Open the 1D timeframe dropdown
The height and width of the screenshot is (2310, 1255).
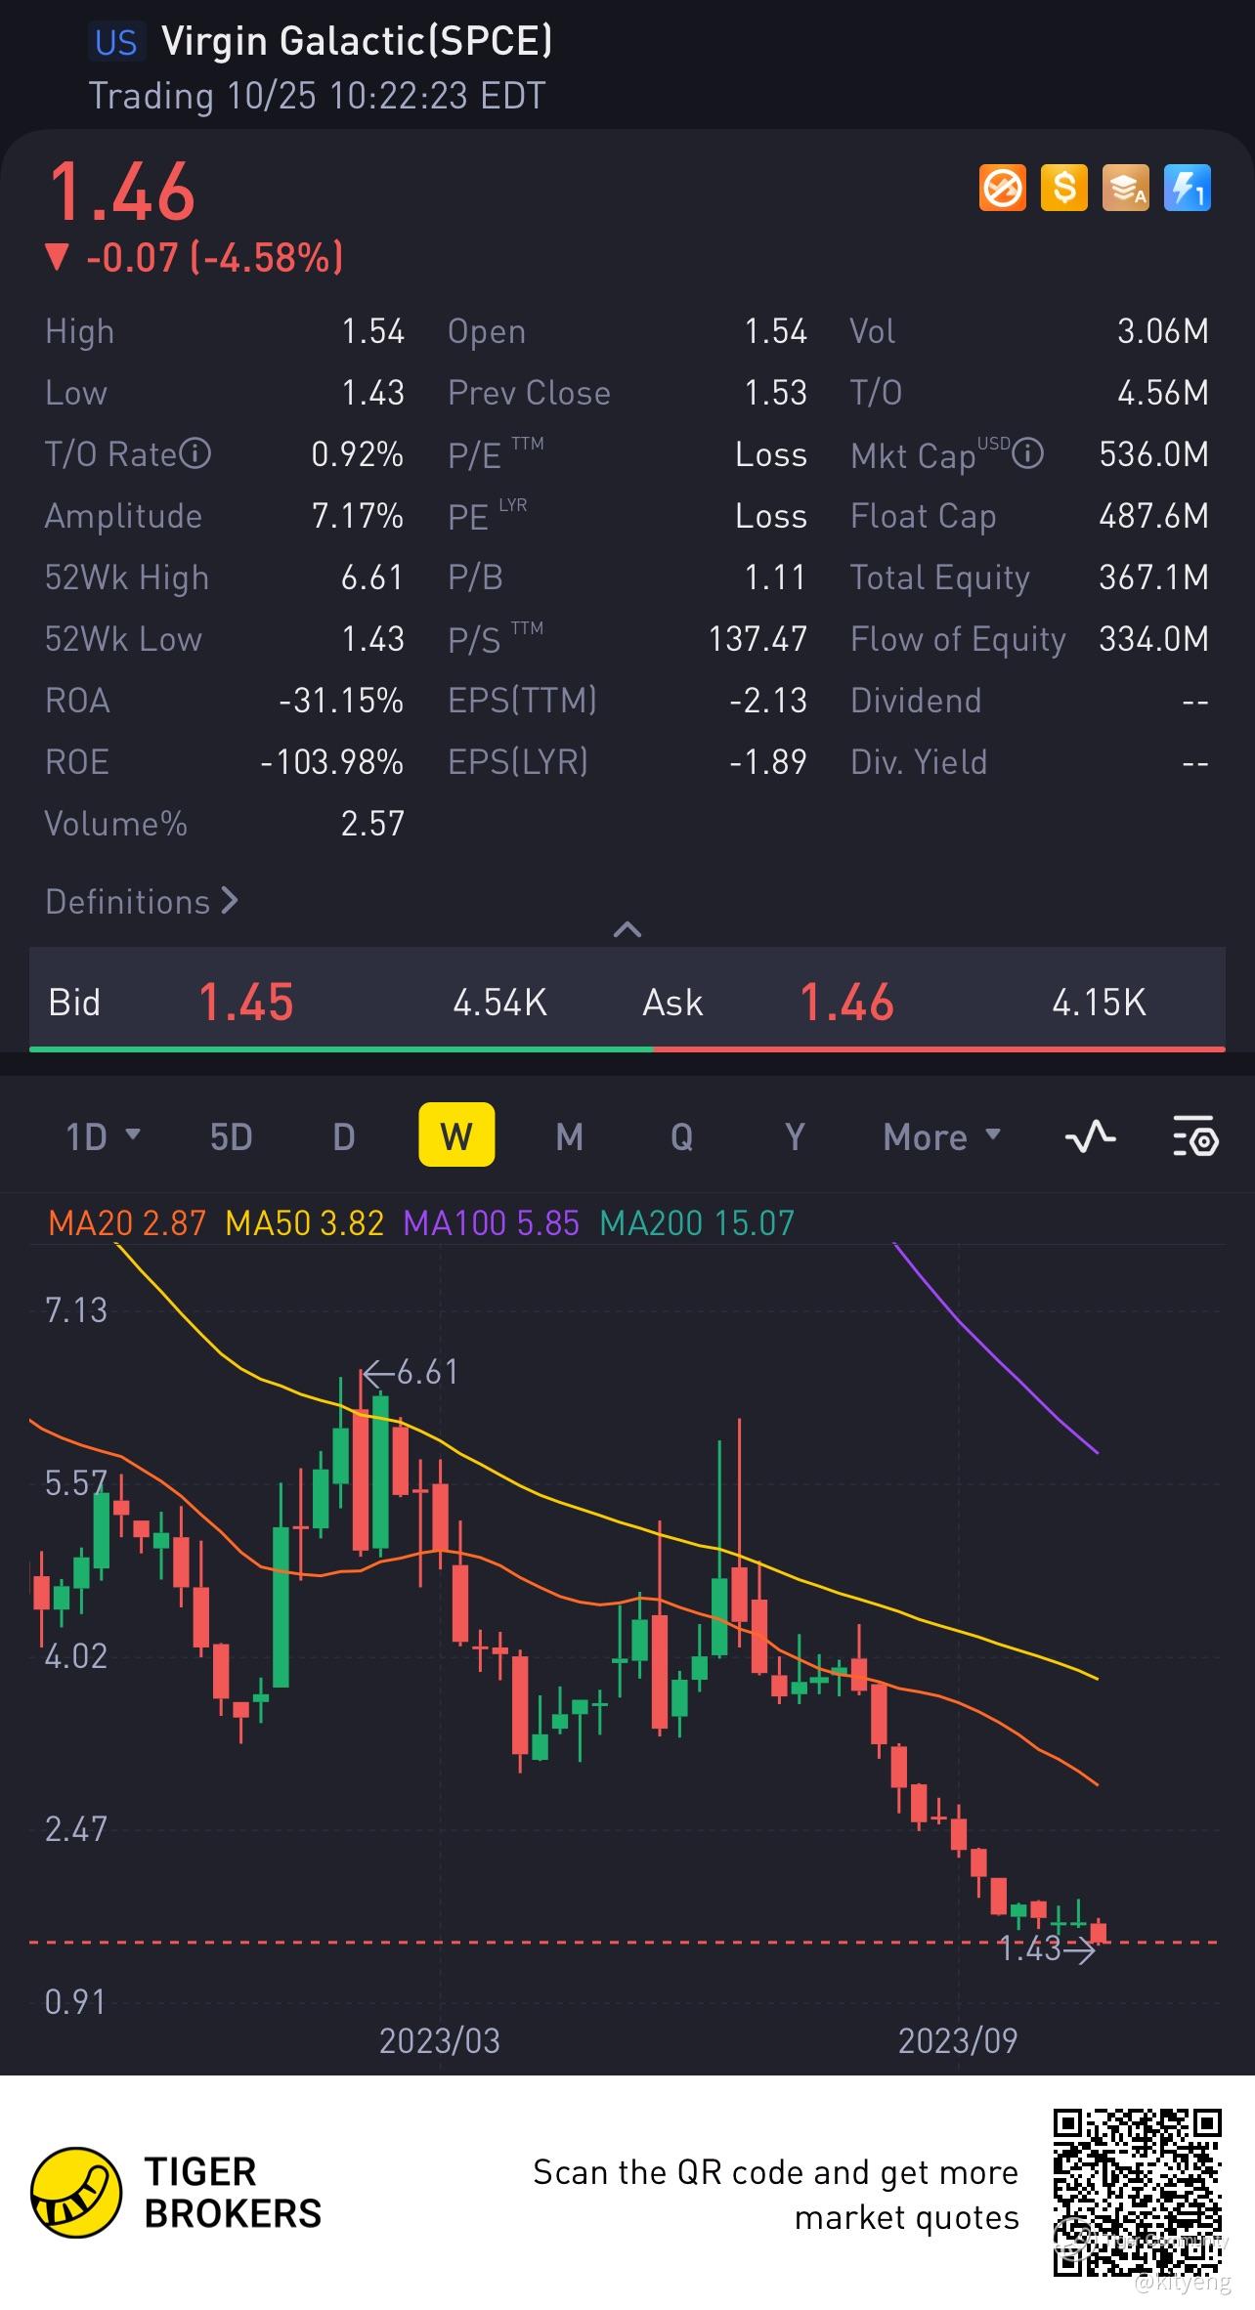pyautogui.click(x=103, y=1136)
